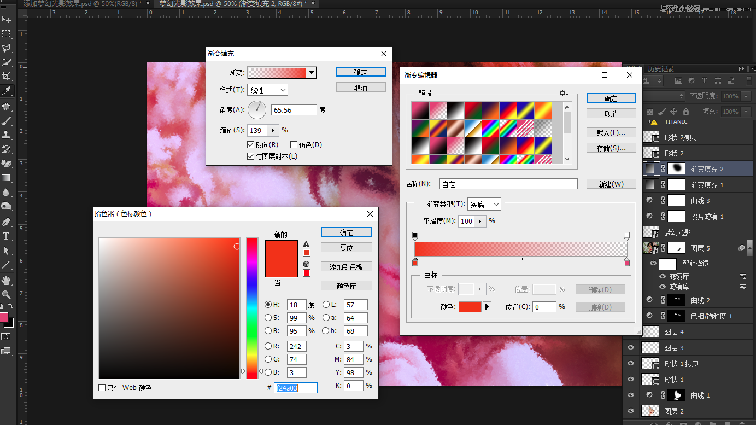The image size is (756, 425).
Task: Click the lock all icon in Layers
Action: point(686,111)
